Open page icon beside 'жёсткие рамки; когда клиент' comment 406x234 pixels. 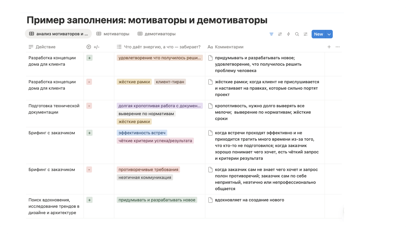pos(210,82)
